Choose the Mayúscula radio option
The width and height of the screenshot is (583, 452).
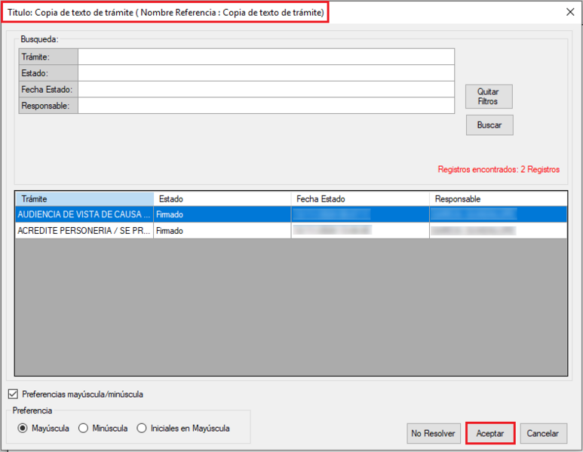coord(23,429)
